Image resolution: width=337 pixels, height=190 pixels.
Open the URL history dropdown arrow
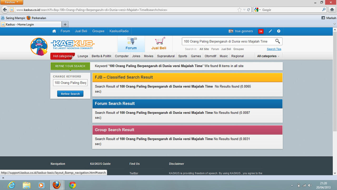coord(244,10)
